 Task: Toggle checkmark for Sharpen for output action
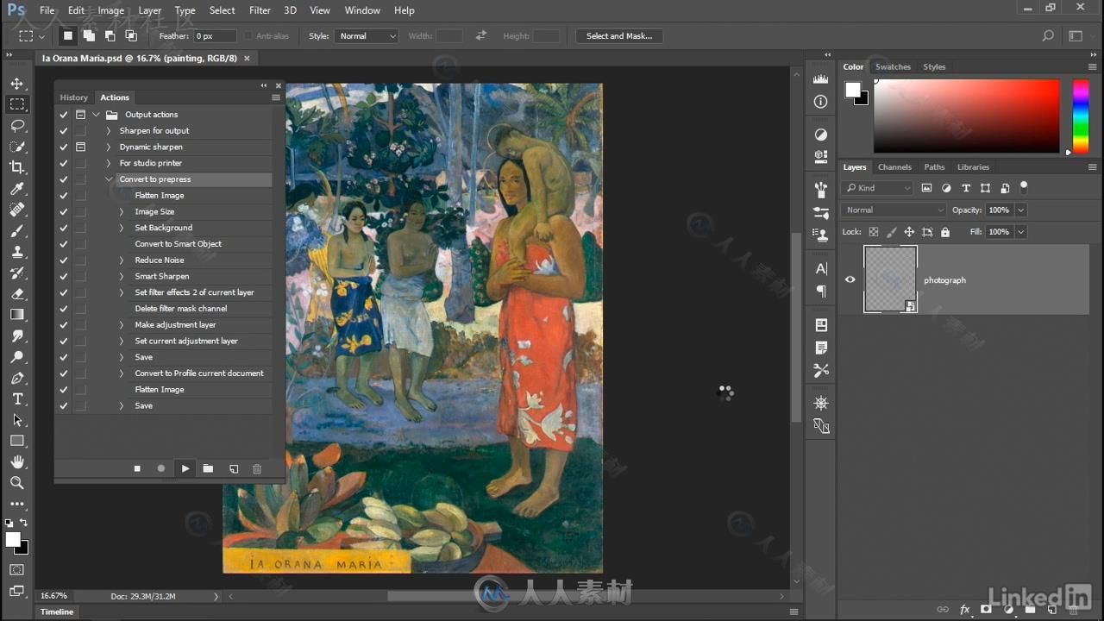(x=63, y=131)
